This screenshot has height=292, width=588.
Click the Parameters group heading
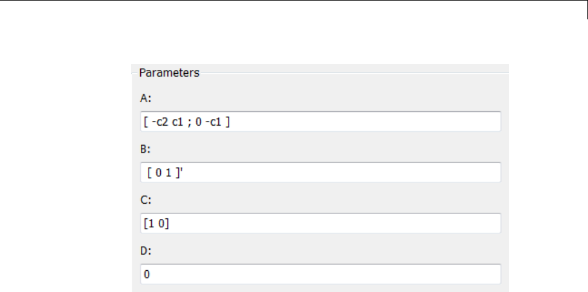[x=169, y=73]
